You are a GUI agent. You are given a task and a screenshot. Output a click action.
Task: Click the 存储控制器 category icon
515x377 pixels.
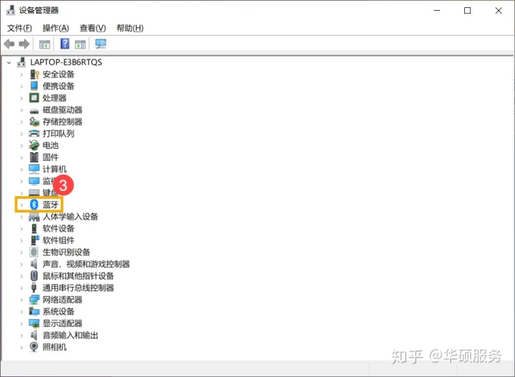click(34, 122)
